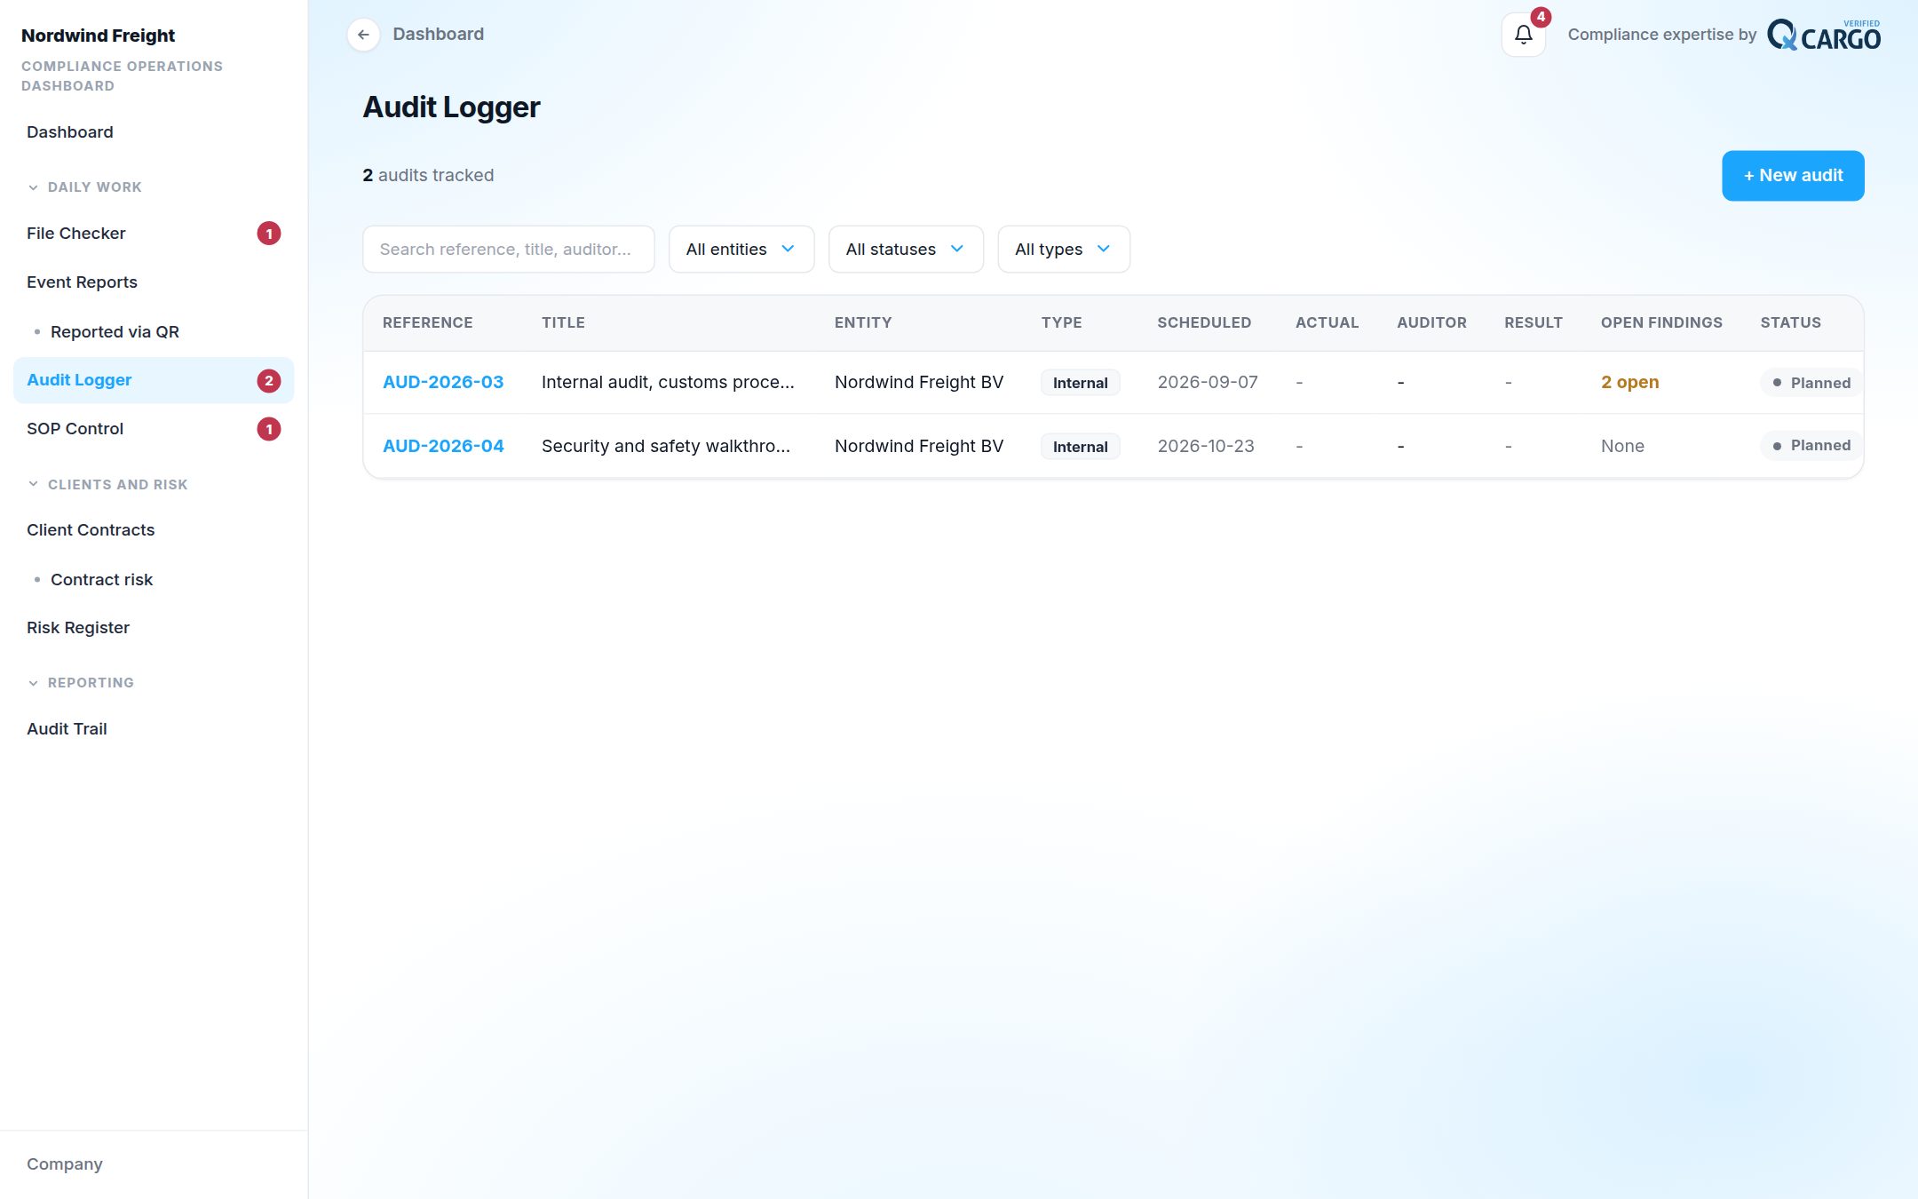
Task: Collapse the Daily Work section
Action: pos(84,187)
